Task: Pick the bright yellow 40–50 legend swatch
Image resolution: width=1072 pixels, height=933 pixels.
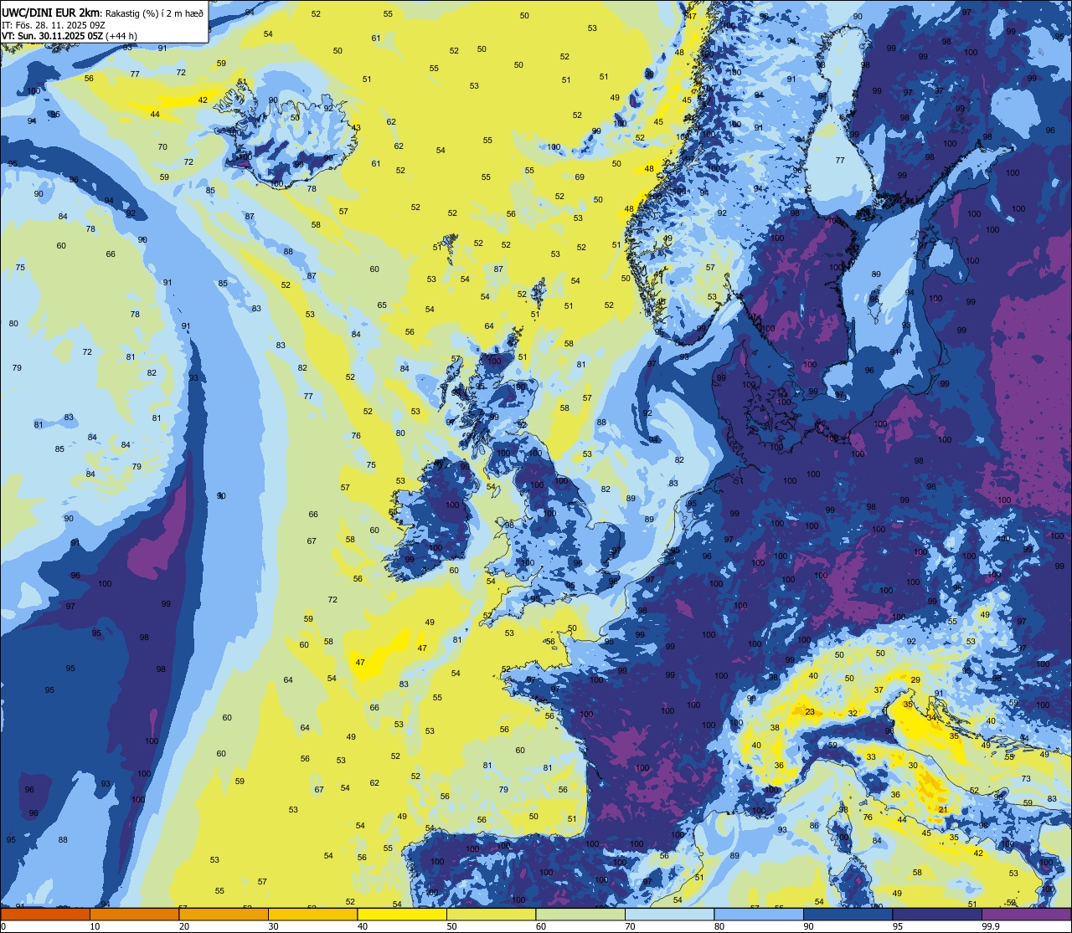Action: pos(402,915)
